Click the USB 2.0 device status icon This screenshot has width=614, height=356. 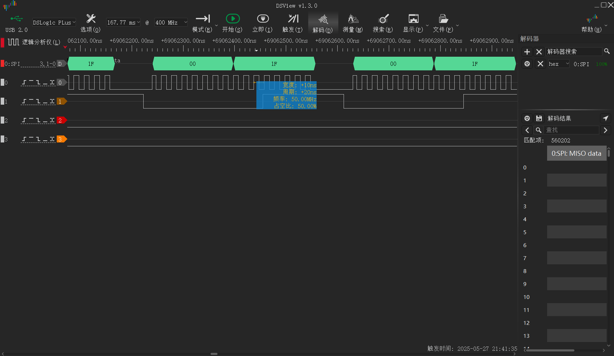click(x=16, y=19)
